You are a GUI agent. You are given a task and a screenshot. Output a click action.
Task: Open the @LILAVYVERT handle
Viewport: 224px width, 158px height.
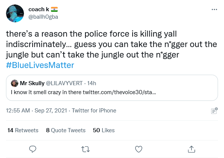64,83
